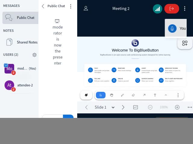Open the layout/apps grid button

point(185,43)
